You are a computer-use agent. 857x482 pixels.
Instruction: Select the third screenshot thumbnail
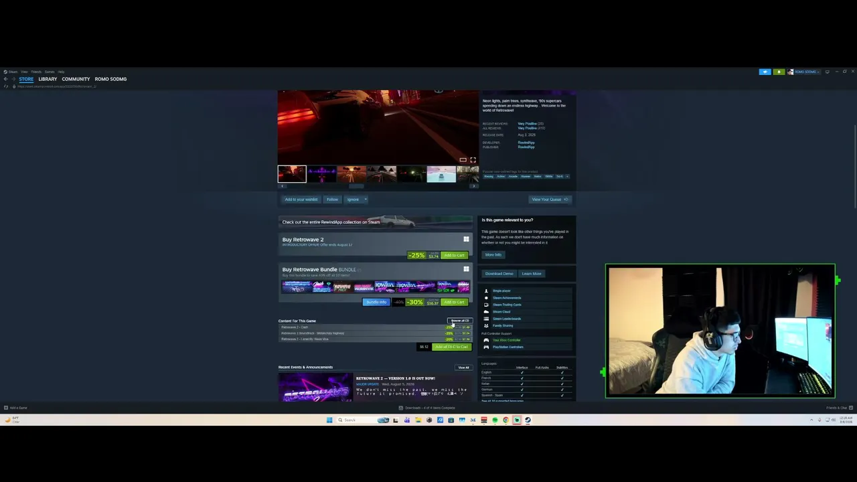click(x=352, y=174)
